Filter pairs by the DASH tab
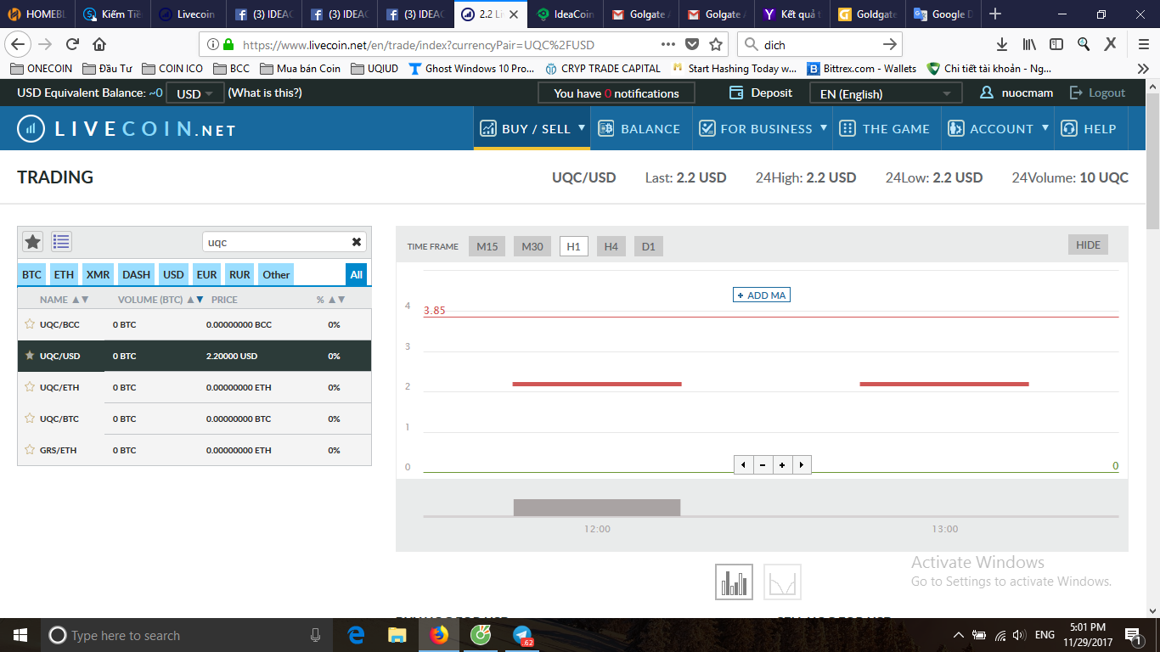Screen dimensions: 1160x652 pos(136,274)
